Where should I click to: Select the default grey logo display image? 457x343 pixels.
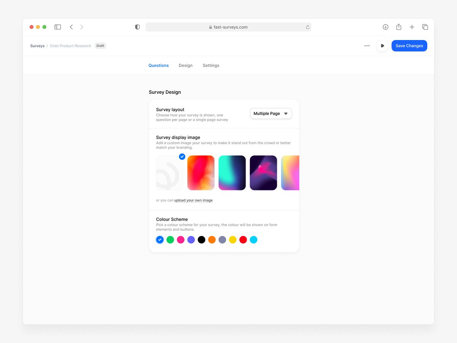click(x=169, y=173)
